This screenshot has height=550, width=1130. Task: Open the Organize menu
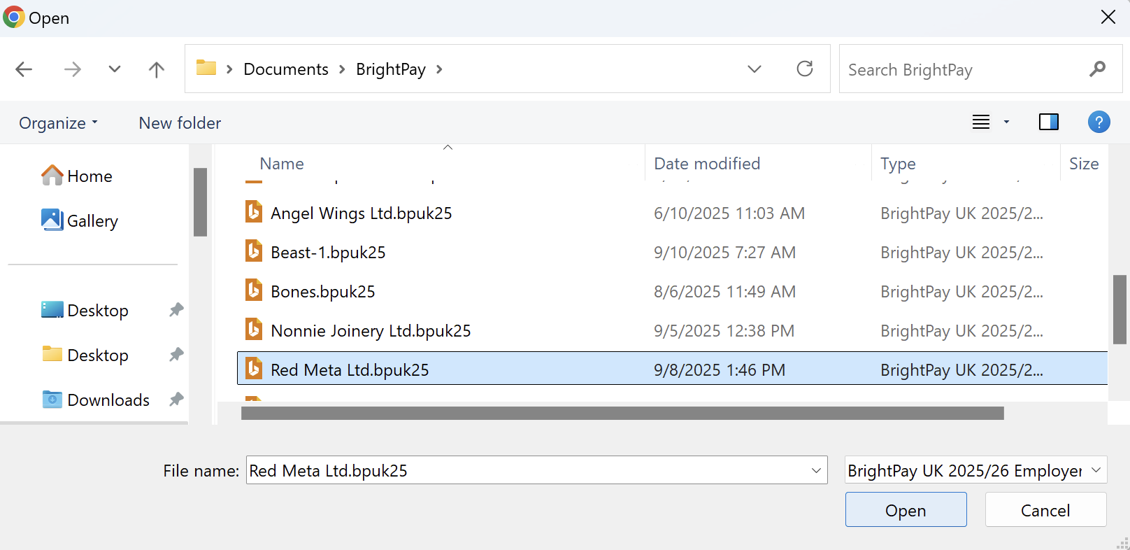[58, 123]
